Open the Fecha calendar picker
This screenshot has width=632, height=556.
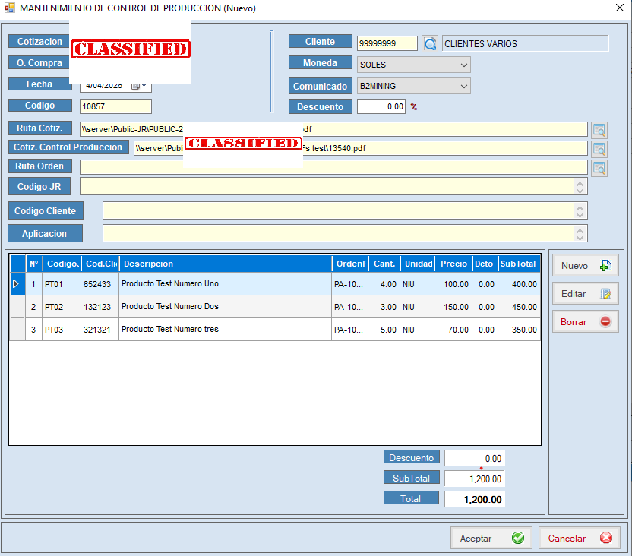[140, 86]
